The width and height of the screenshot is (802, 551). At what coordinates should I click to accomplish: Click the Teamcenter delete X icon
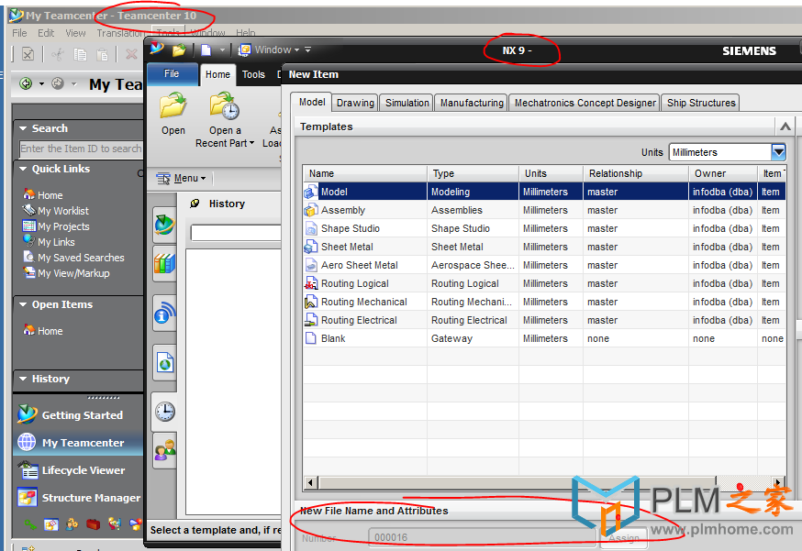(131, 54)
